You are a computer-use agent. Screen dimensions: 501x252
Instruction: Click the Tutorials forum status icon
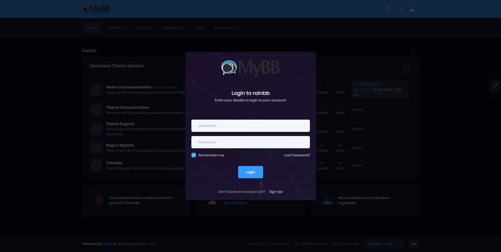(x=96, y=165)
